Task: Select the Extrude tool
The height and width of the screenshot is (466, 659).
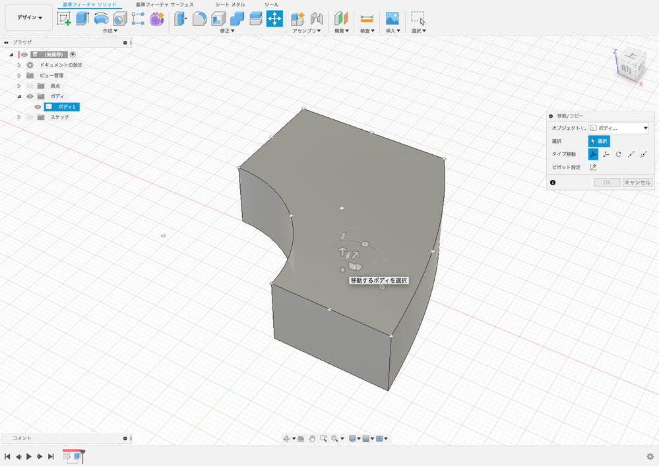Action: 82,18
